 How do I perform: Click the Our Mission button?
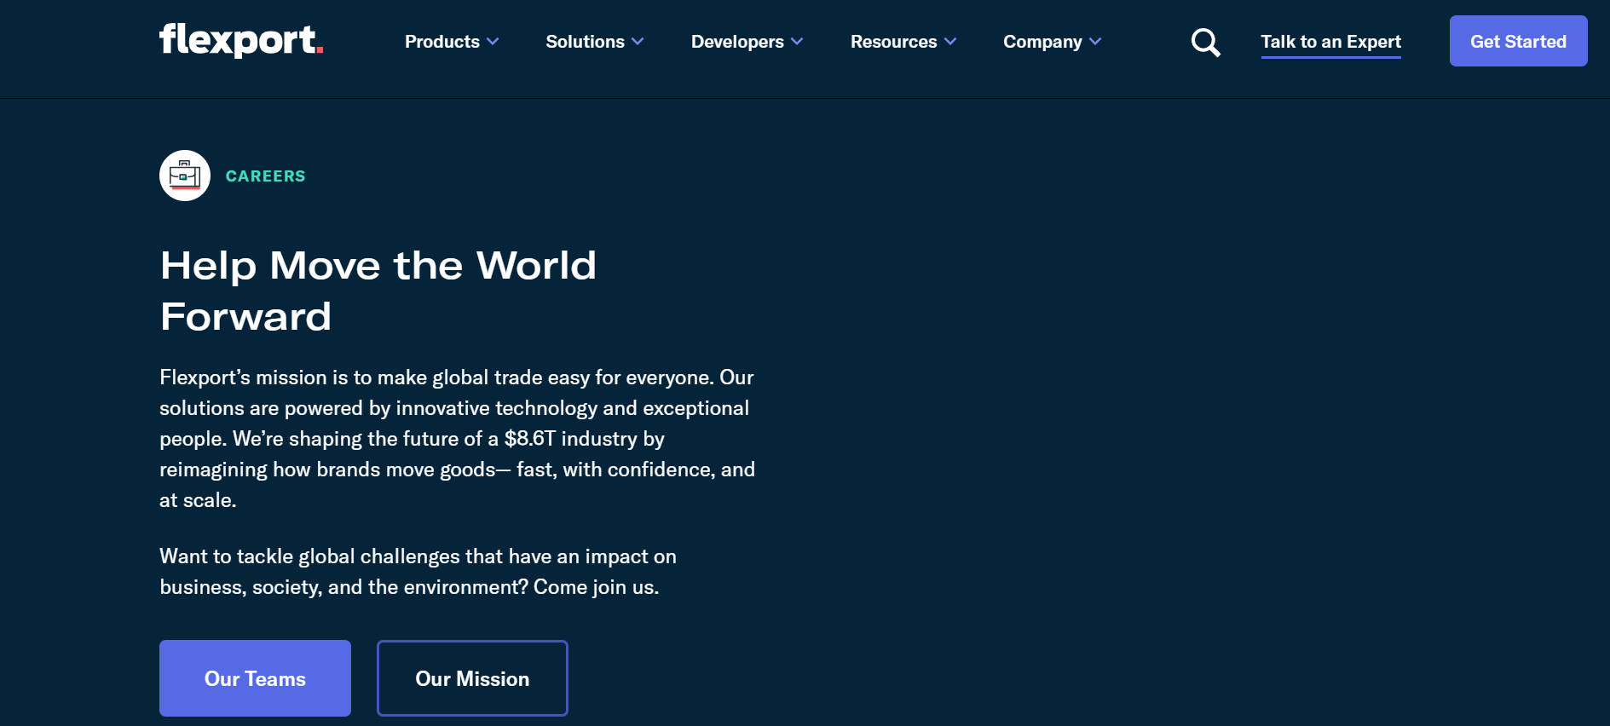coord(472,678)
